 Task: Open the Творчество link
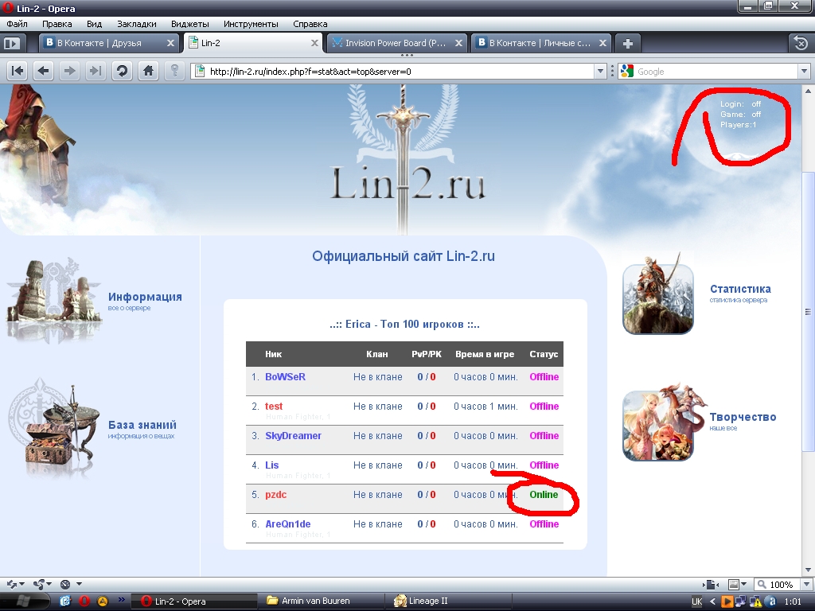click(x=743, y=417)
